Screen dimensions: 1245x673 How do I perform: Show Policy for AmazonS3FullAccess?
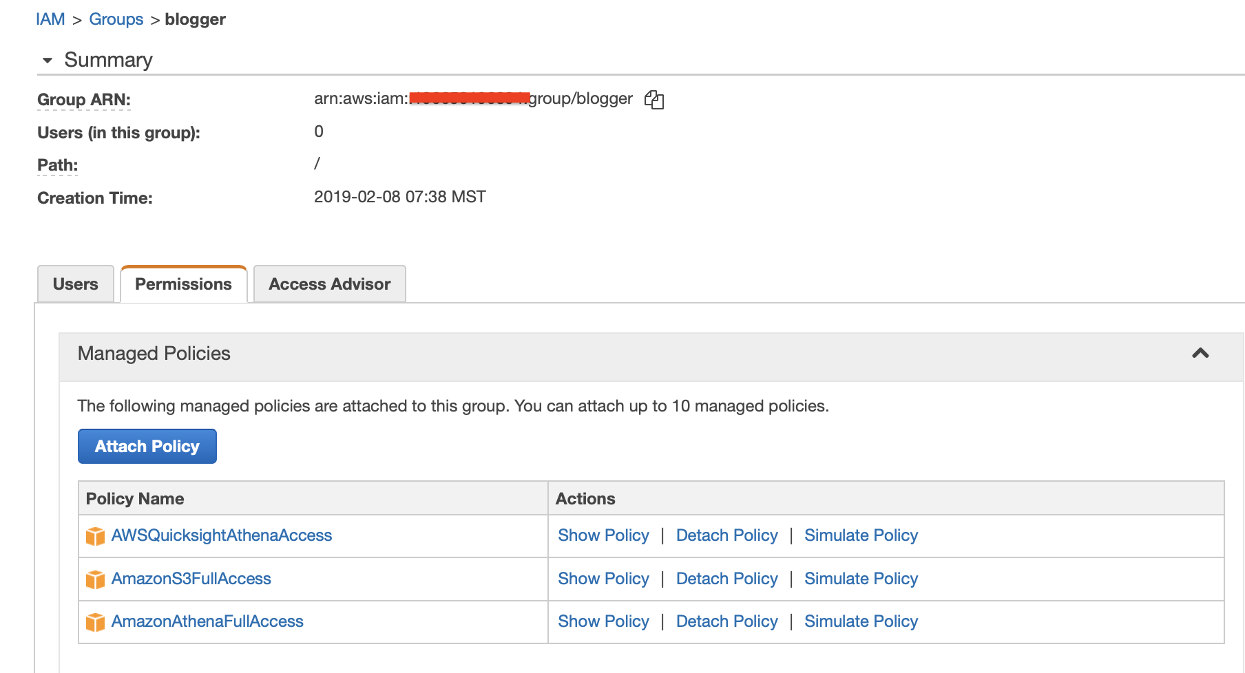tap(603, 579)
